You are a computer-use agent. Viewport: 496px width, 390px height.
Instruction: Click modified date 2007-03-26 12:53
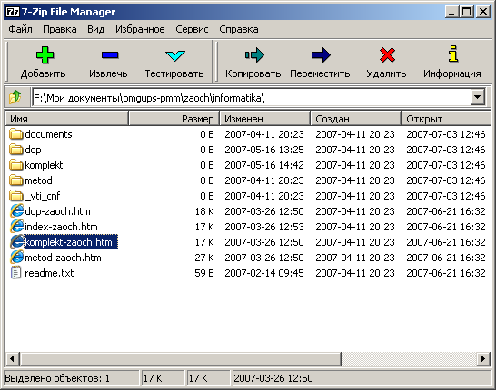[264, 227]
